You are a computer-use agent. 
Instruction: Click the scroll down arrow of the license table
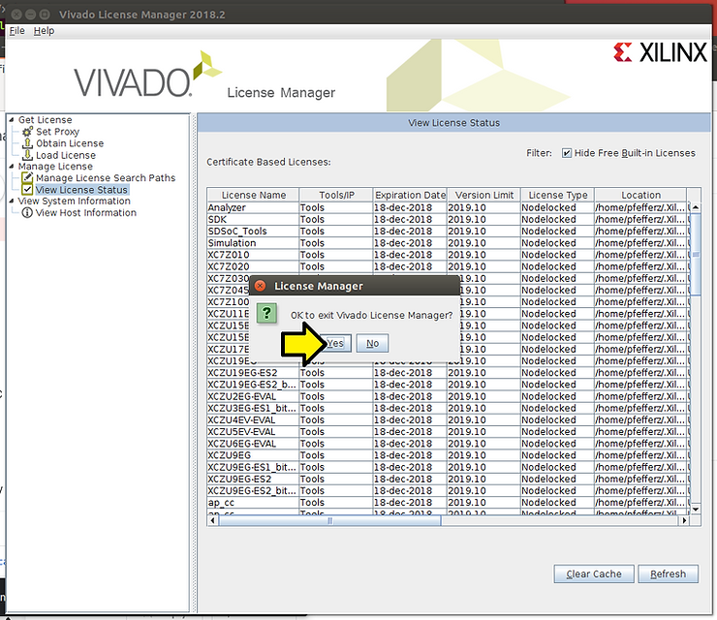click(696, 509)
